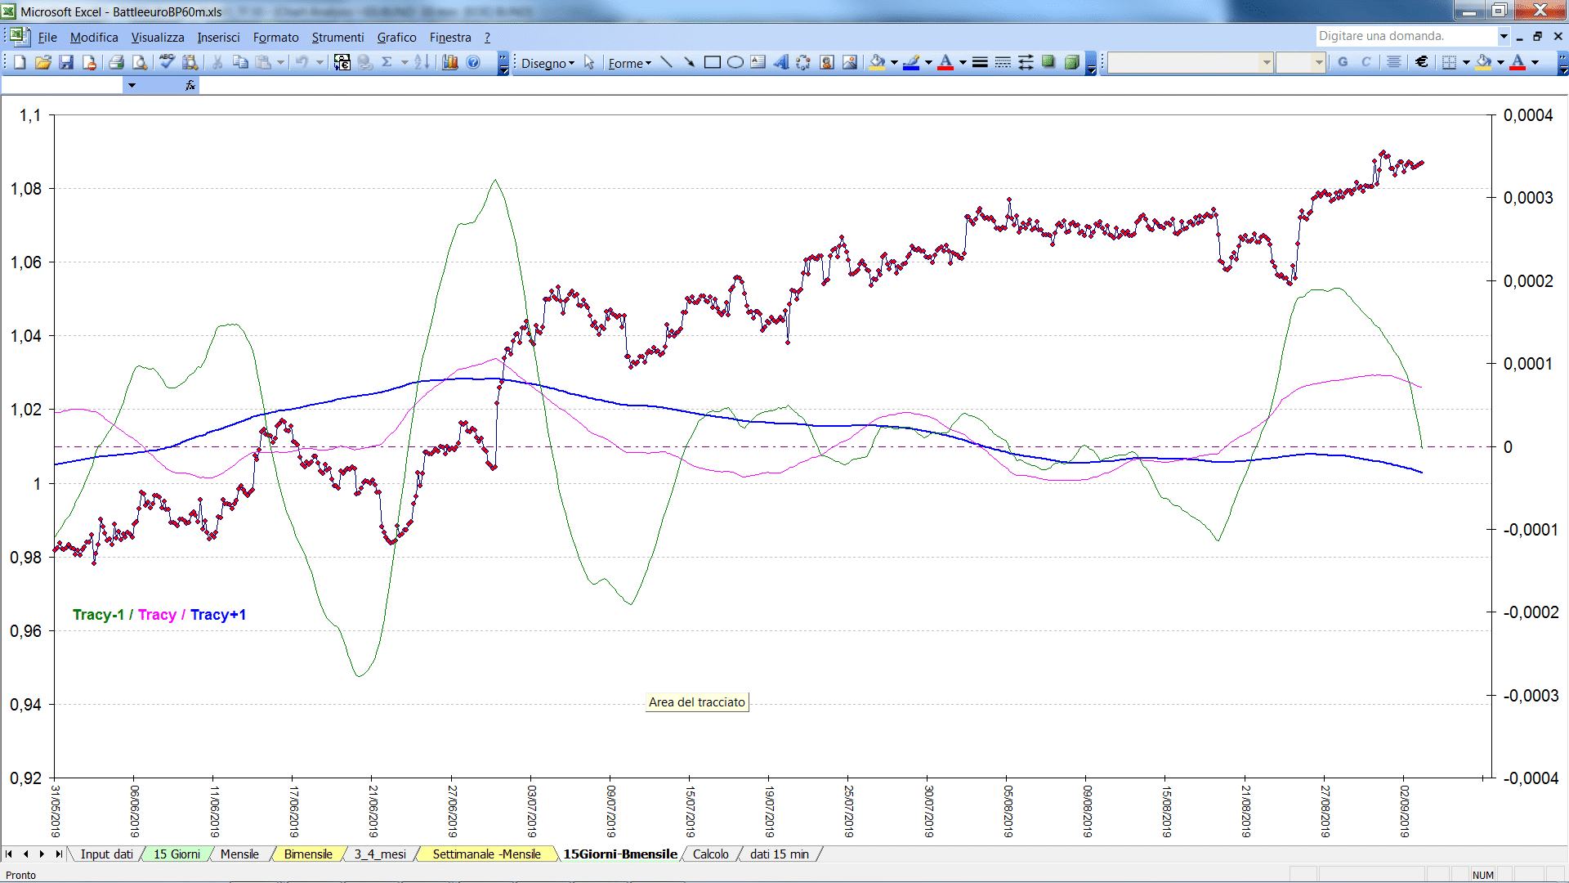Insert clip art
Image resolution: width=1569 pixels, height=883 pixels.
[826, 62]
